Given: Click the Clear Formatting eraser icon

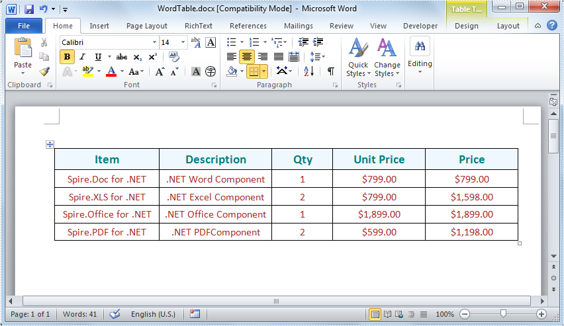Looking at the screenshot, I should (x=174, y=57).
